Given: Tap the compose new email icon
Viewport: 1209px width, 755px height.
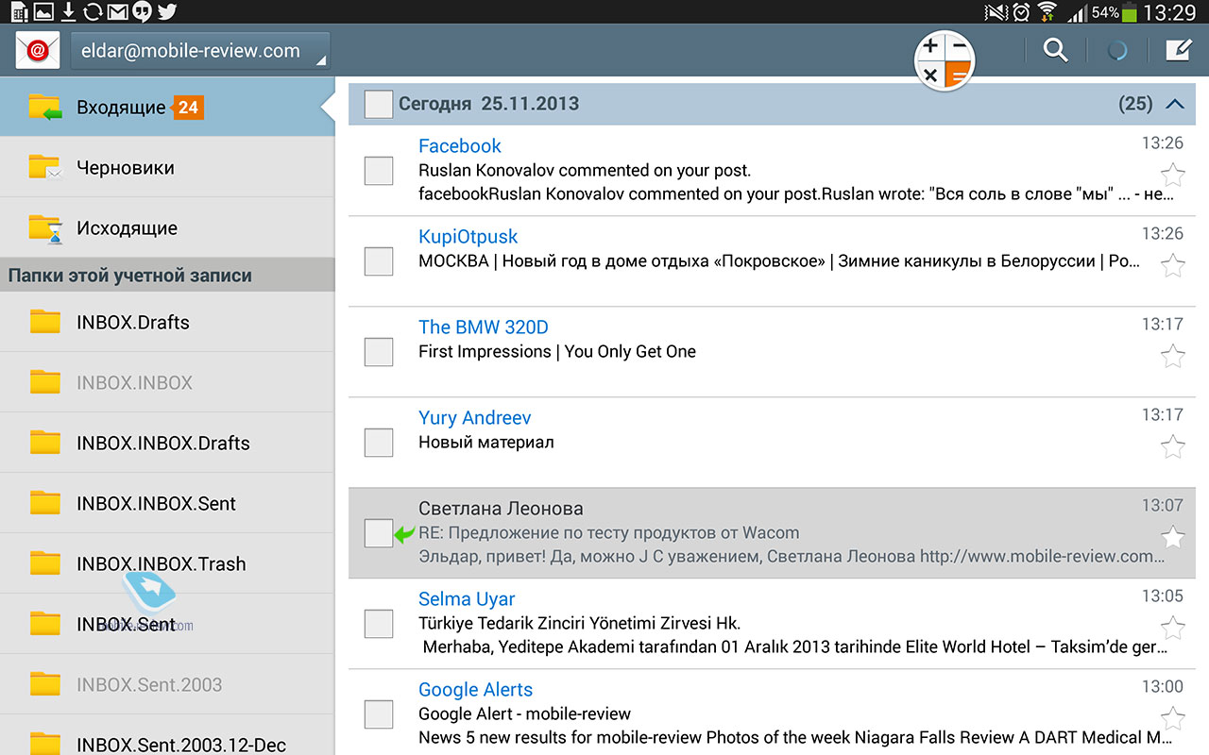Looking at the screenshot, I should (1178, 50).
